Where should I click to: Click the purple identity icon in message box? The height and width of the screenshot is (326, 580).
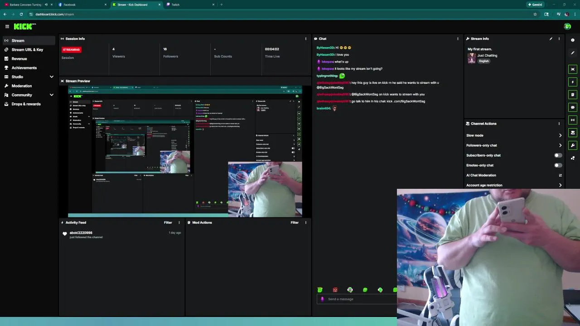coord(322,299)
